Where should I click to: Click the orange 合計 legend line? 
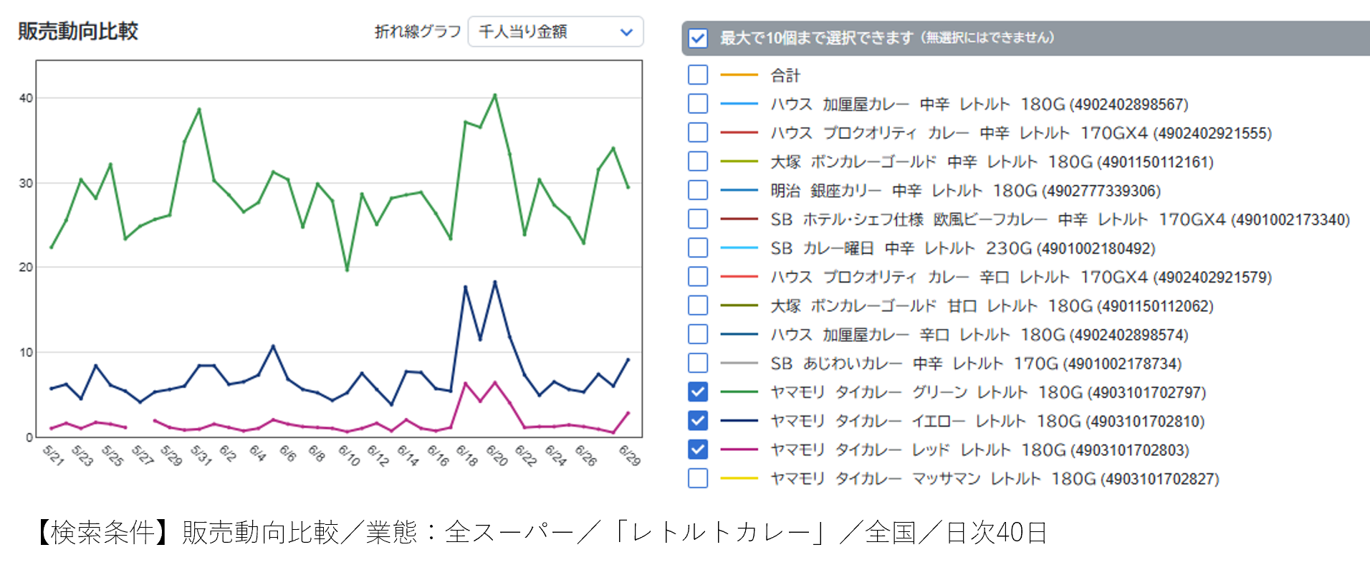(x=739, y=75)
